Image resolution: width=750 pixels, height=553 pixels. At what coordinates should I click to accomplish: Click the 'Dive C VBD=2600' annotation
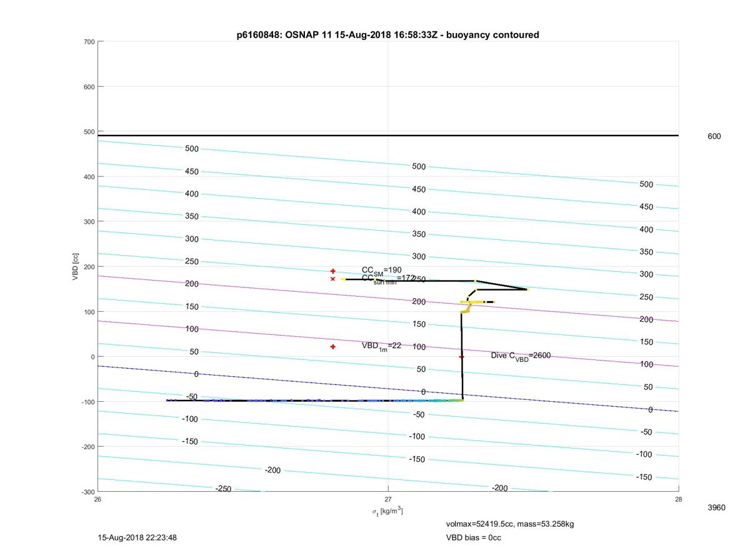pyautogui.click(x=521, y=356)
